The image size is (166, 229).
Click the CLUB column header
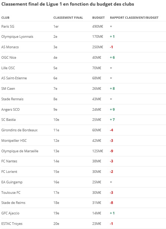click(5, 18)
